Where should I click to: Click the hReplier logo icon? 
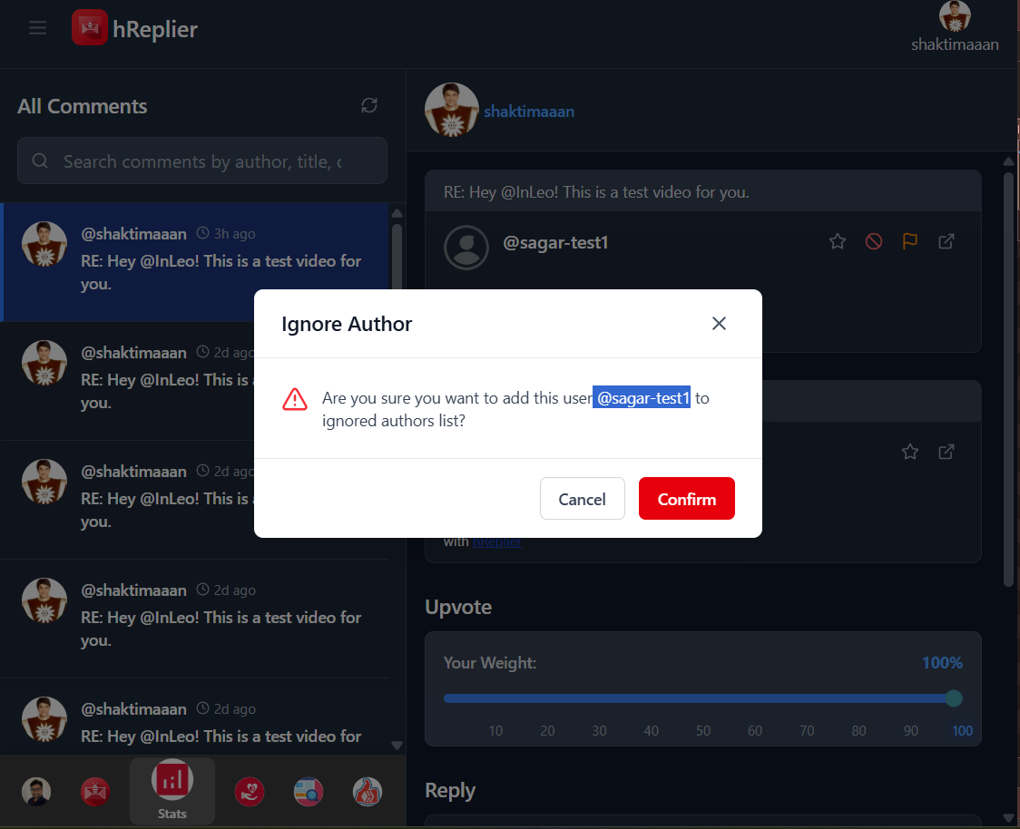click(x=90, y=27)
